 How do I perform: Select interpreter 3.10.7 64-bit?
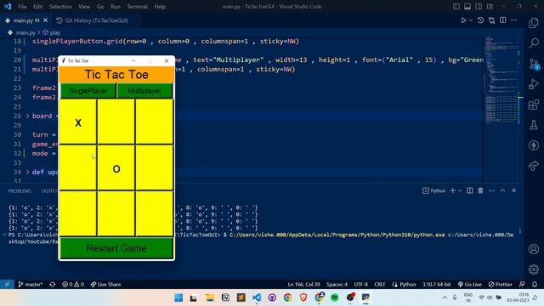click(436, 284)
